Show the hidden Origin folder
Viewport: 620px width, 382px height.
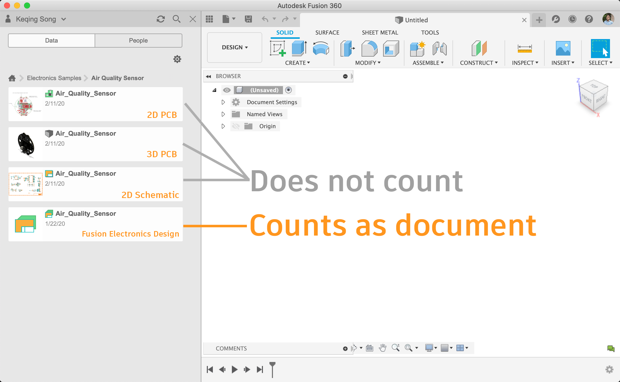tap(235, 126)
